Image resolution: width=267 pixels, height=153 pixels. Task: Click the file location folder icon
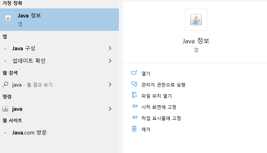pyautogui.click(x=134, y=95)
